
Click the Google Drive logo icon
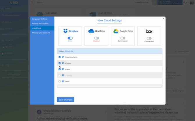click(x=116, y=31)
